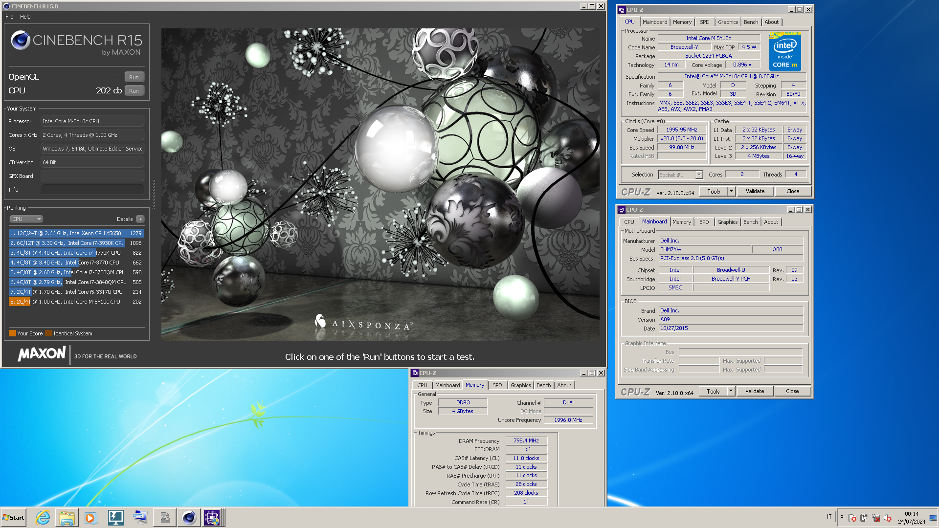
Task: Click Tools button in the CPU-Z CPU window
Action: click(x=714, y=191)
